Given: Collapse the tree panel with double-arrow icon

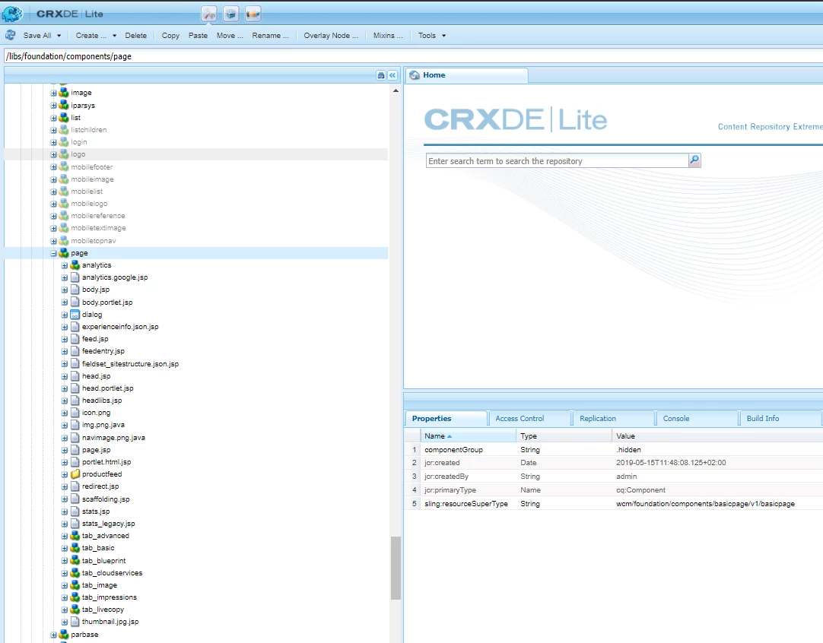Looking at the screenshot, I should (x=392, y=75).
